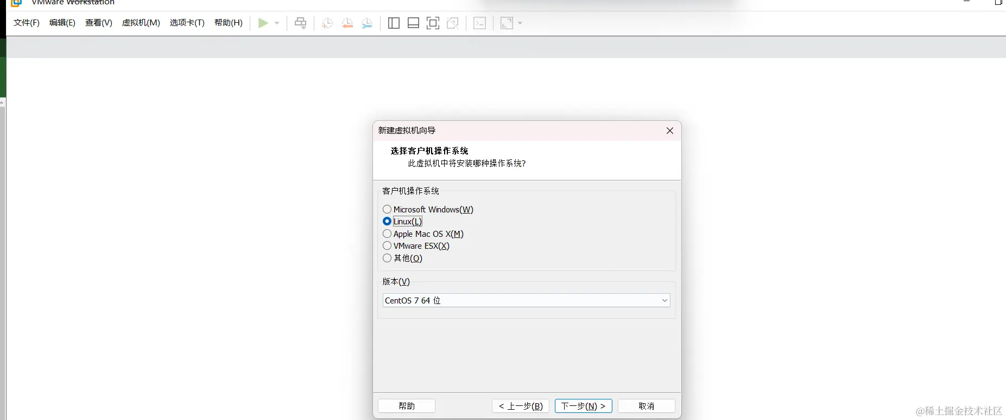Select the VMware ESX(X) radio button
Viewport: 1006px width, 420px height.
(387, 245)
